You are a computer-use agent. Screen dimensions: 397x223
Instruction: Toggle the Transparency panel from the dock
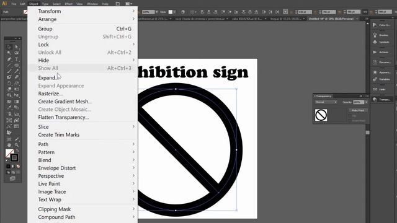(x=382, y=99)
